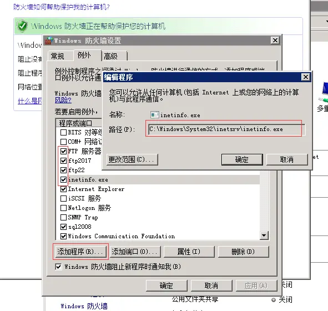
Task: Click the Windows Firewall Settings title icon
Action: coord(49,41)
